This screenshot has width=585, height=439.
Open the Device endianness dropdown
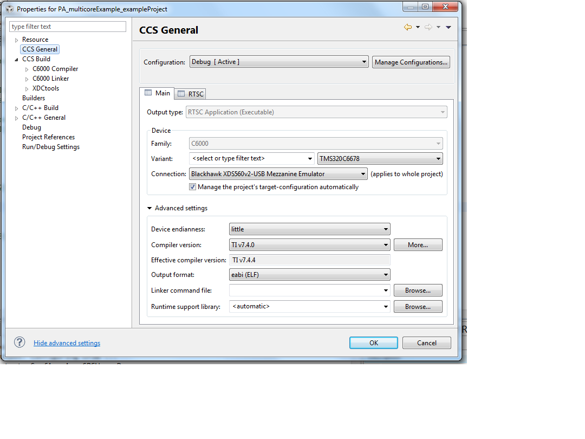click(x=310, y=229)
